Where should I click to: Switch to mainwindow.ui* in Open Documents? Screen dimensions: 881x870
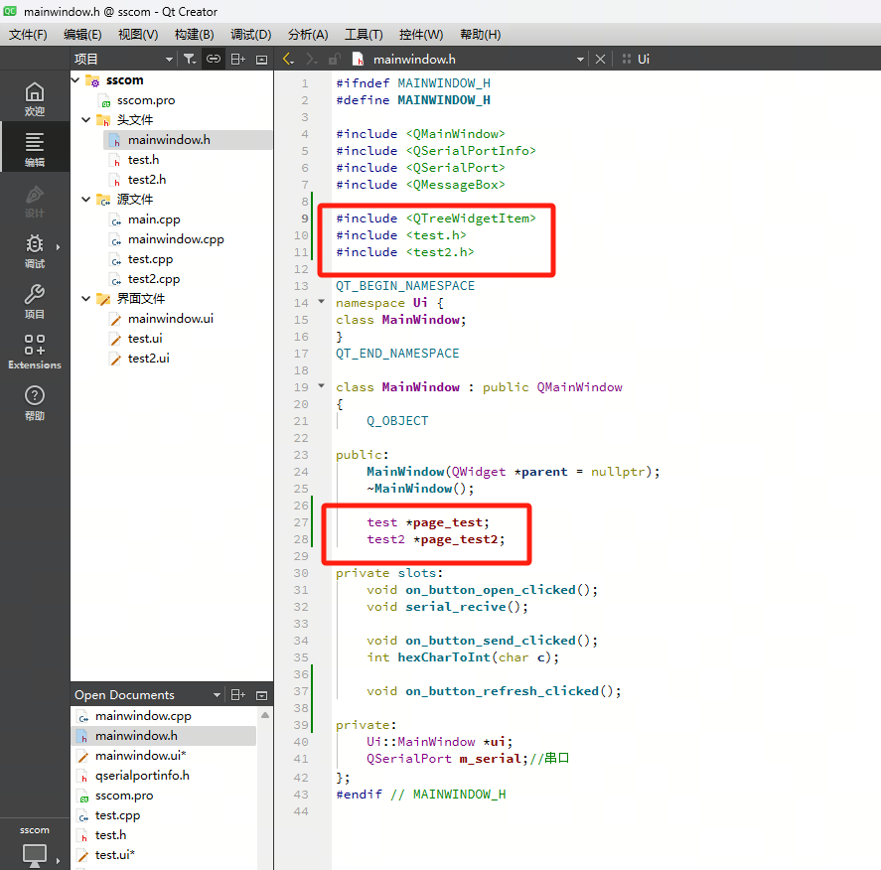(x=140, y=756)
